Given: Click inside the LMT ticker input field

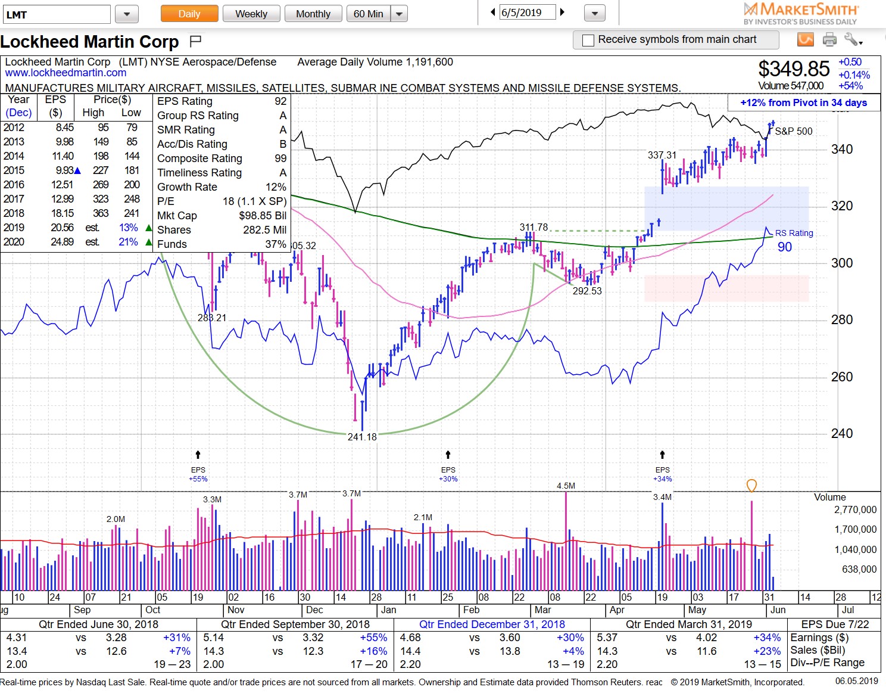Looking at the screenshot, I should point(56,13).
